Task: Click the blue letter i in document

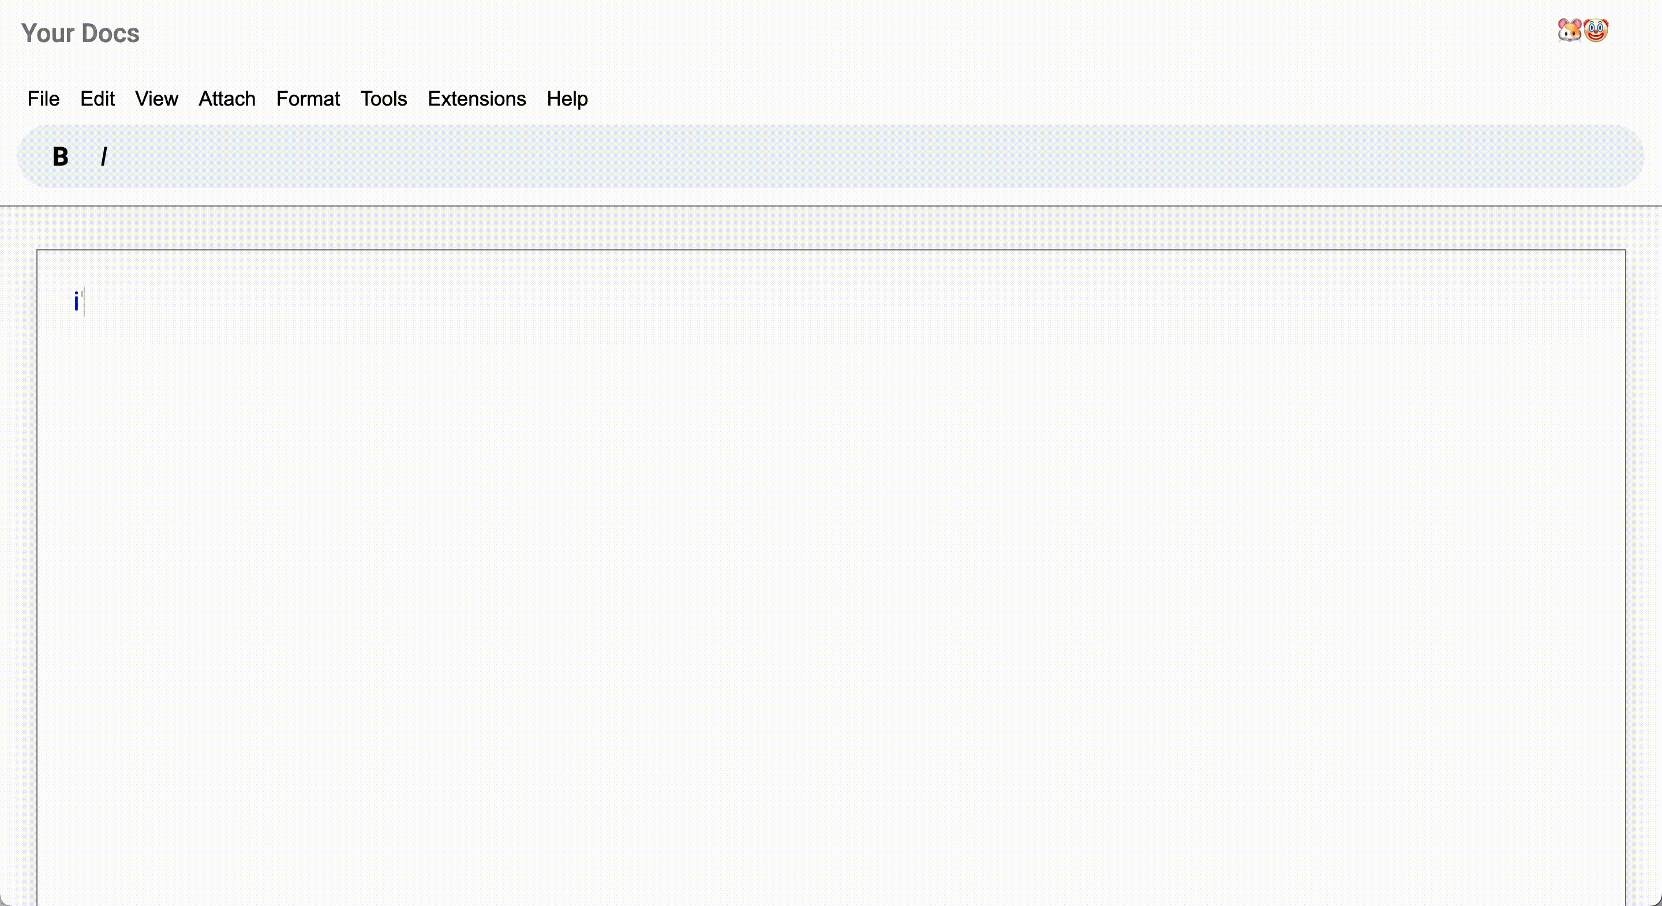Action: pyautogui.click(x=76, y=302)
